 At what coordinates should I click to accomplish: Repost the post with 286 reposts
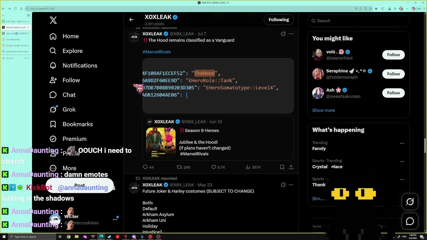[183, 167]
